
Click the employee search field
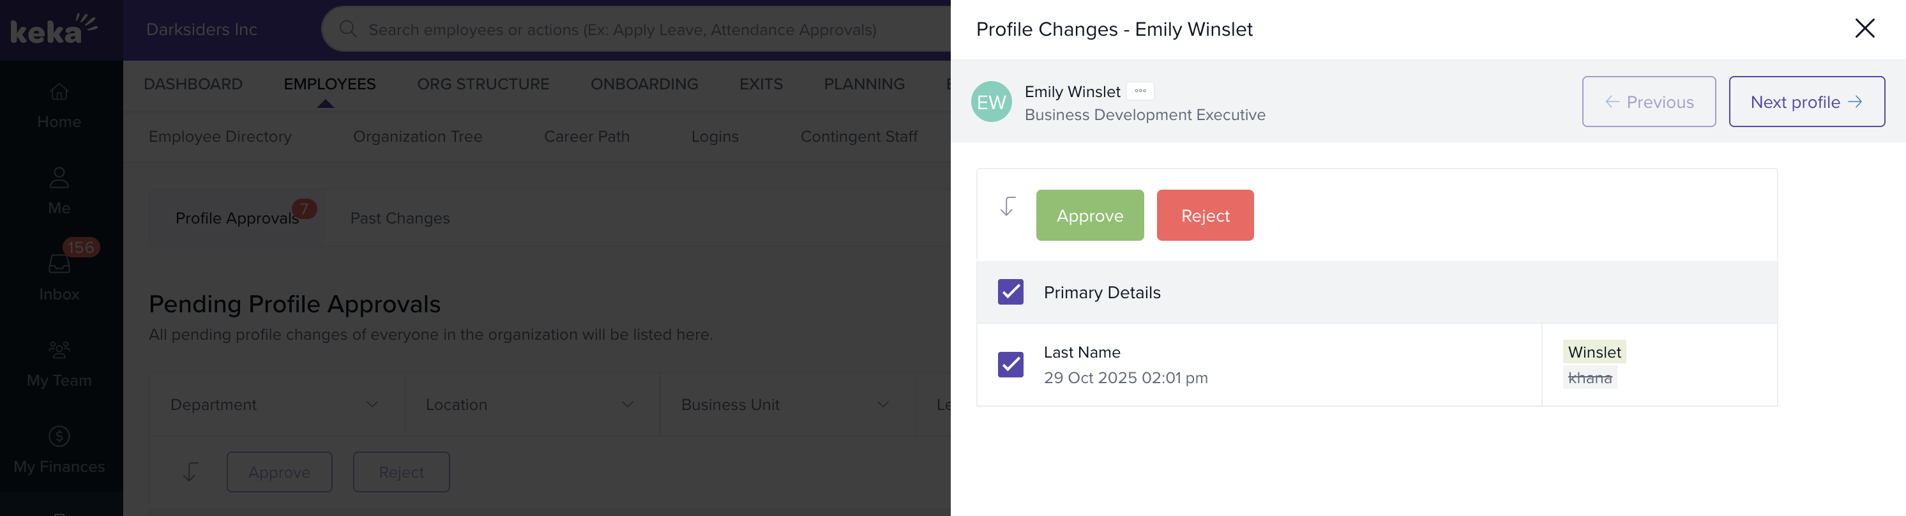pyautogui.click(x=621, y=29)
